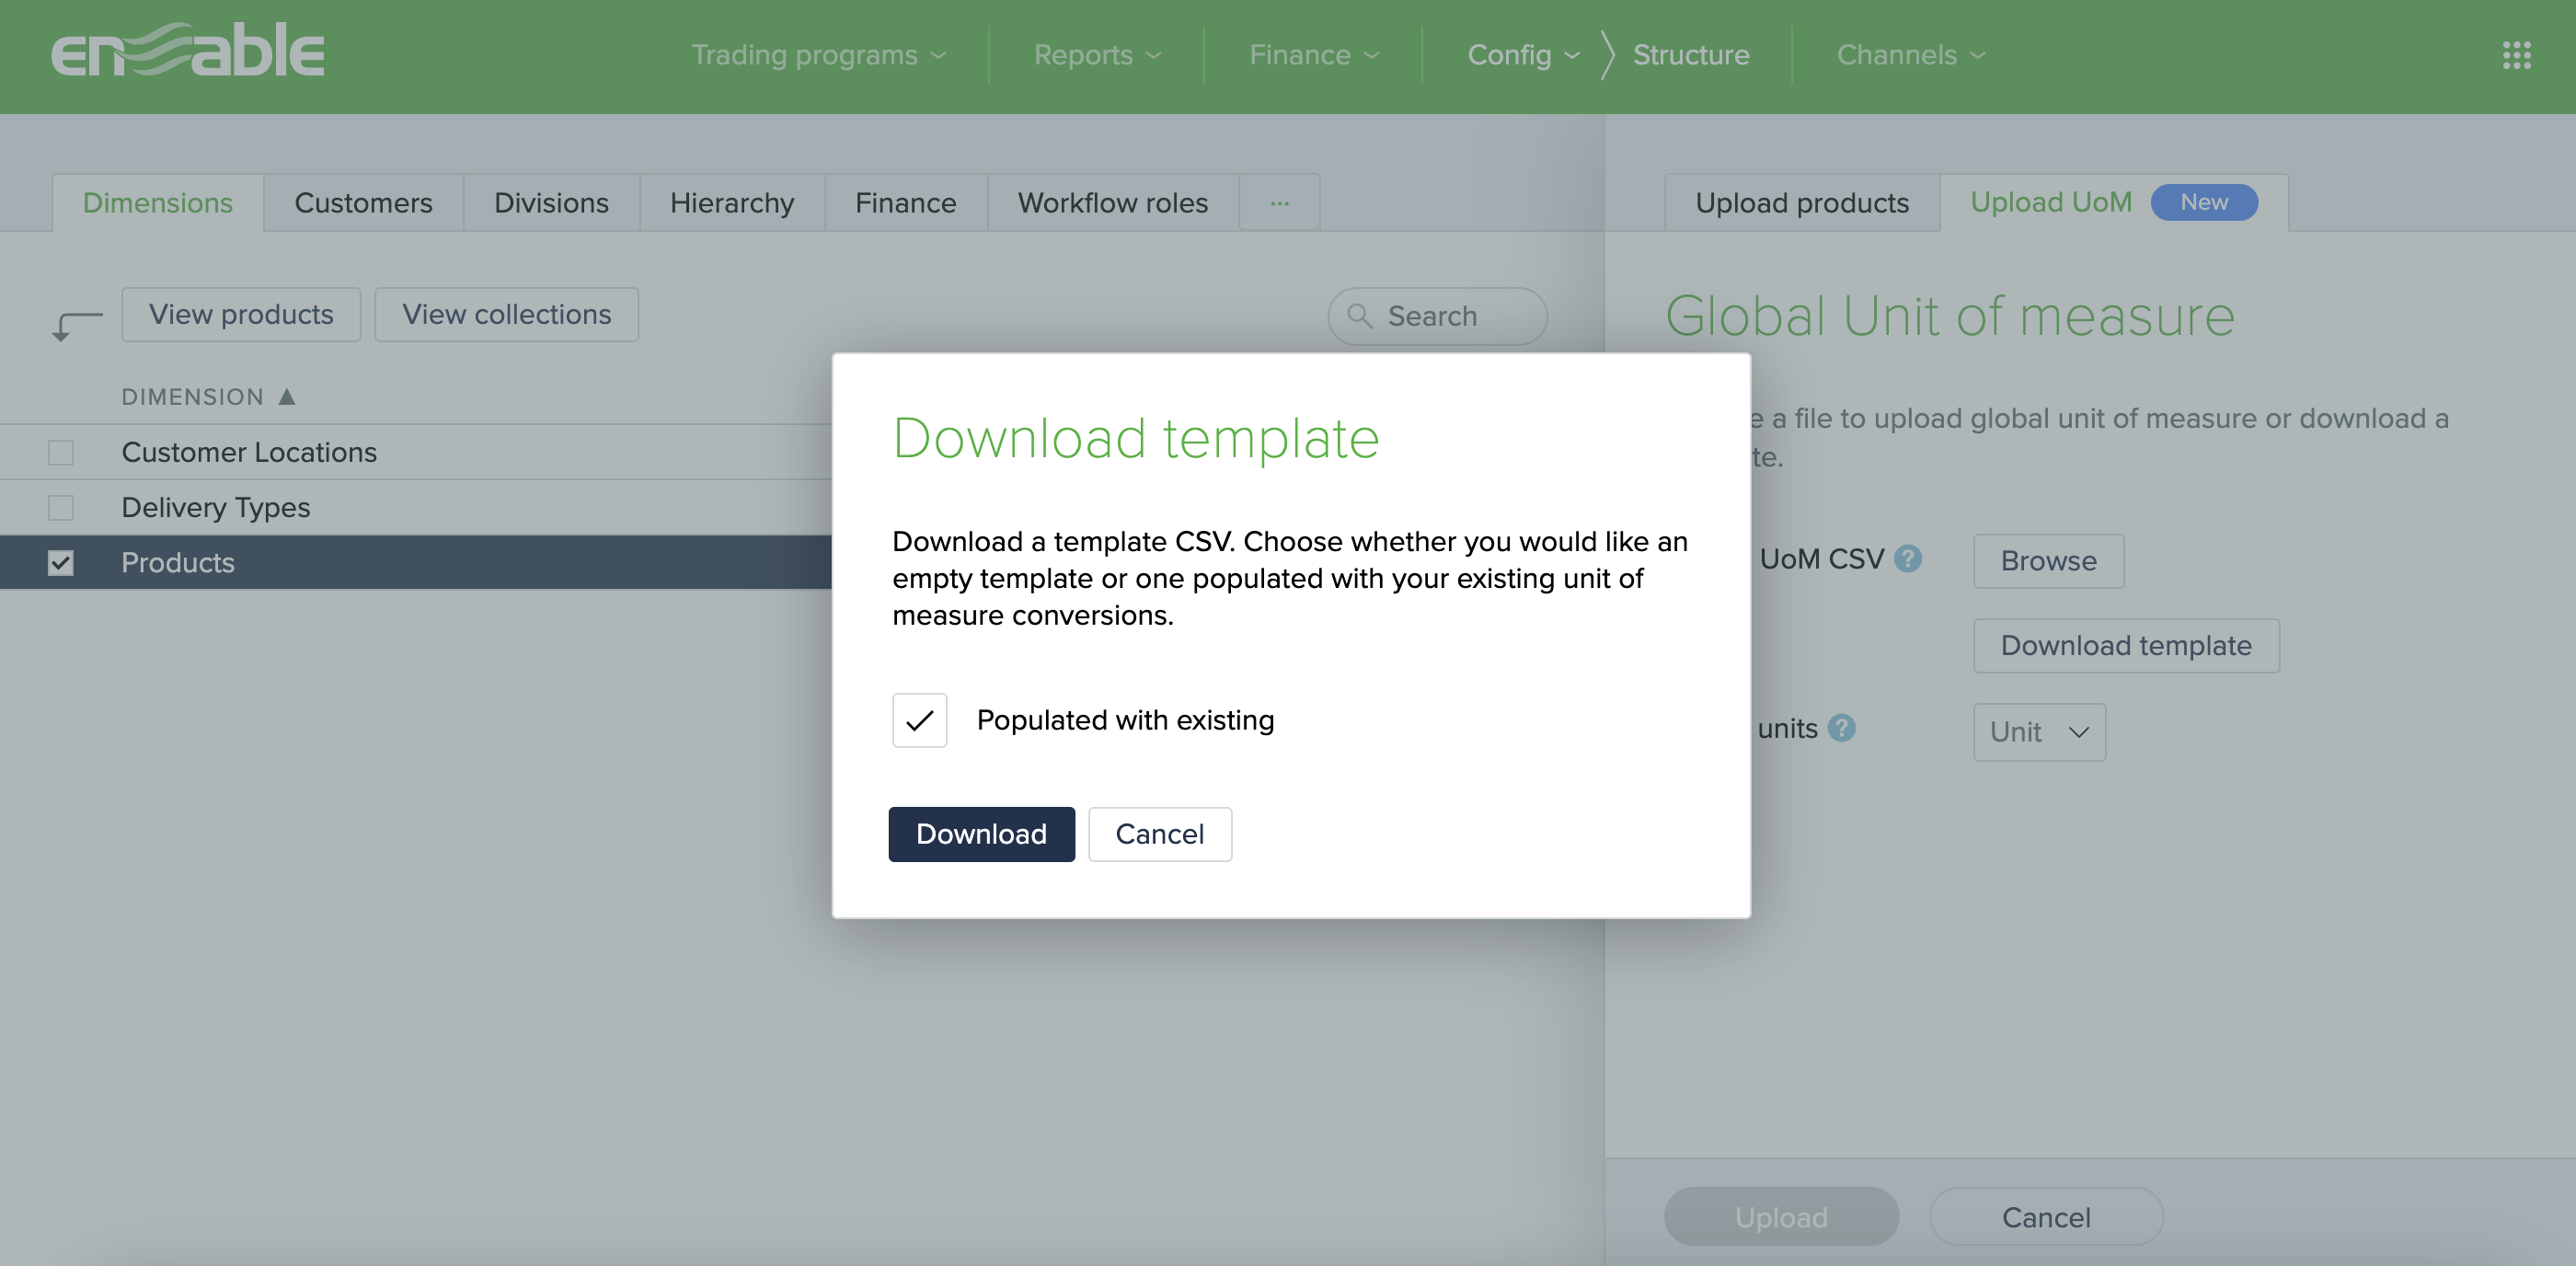This screenshot has height=1266, width=2576.
Task: Switch to the Upload products tab
Action: click(1801, 202)
